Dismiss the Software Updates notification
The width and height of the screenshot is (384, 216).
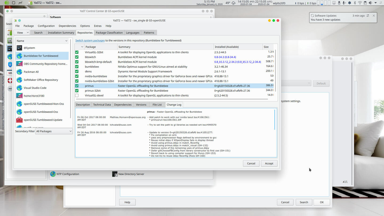click(x=374, y=15)
